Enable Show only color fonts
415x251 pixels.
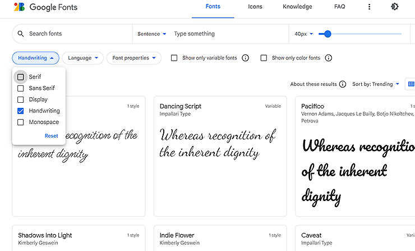(x=264, y=58)
